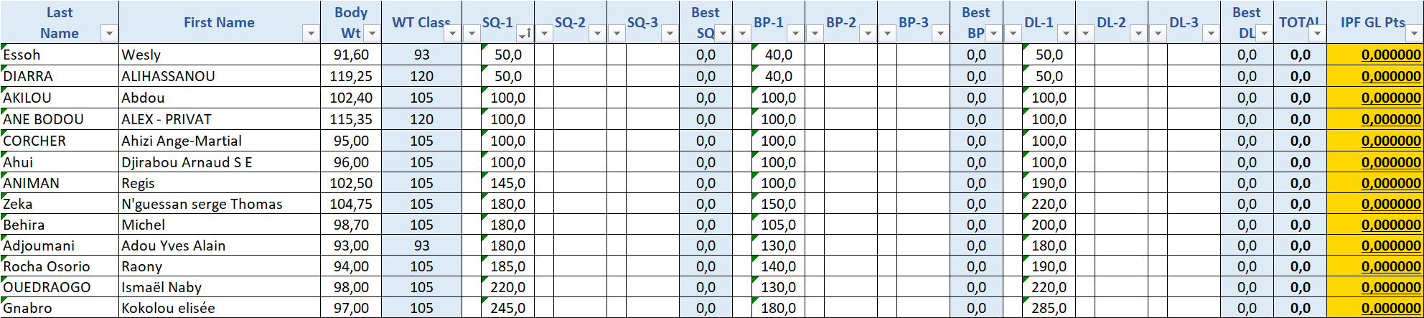This screenshot has height=318, width=1424.
Task: Open the TOTAL column filter dropdown
Action: (1317, 33)
